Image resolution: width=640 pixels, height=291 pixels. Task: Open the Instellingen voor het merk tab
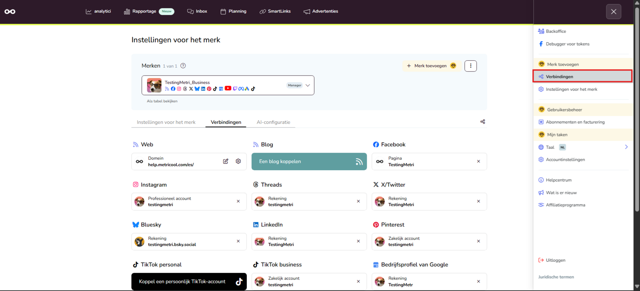(166, 122)
